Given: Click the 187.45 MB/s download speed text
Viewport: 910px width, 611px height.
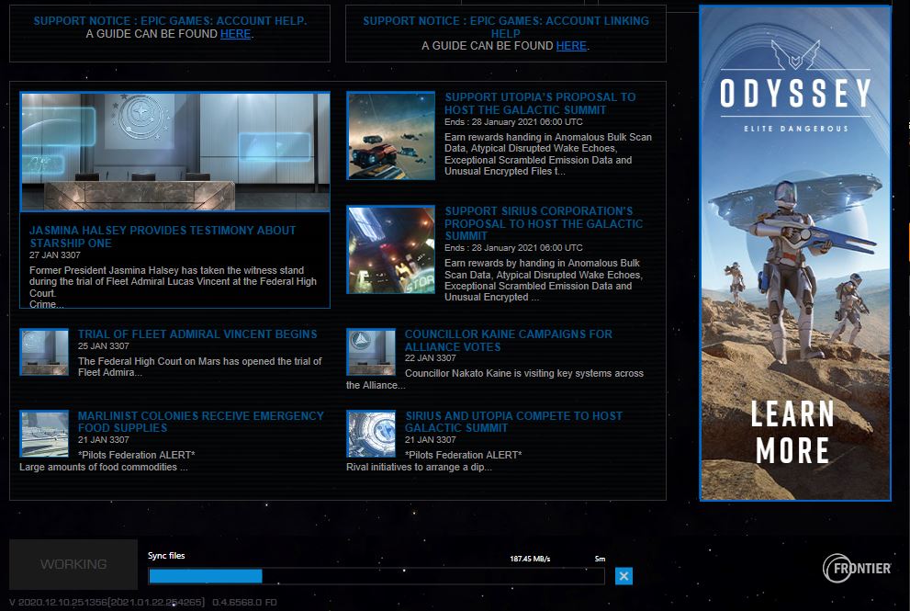Looking at the screenshot, I should point(530,559).
